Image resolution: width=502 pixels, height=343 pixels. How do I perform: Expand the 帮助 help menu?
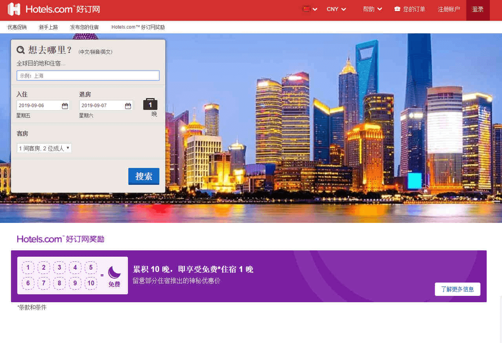[x=372, y=9]
